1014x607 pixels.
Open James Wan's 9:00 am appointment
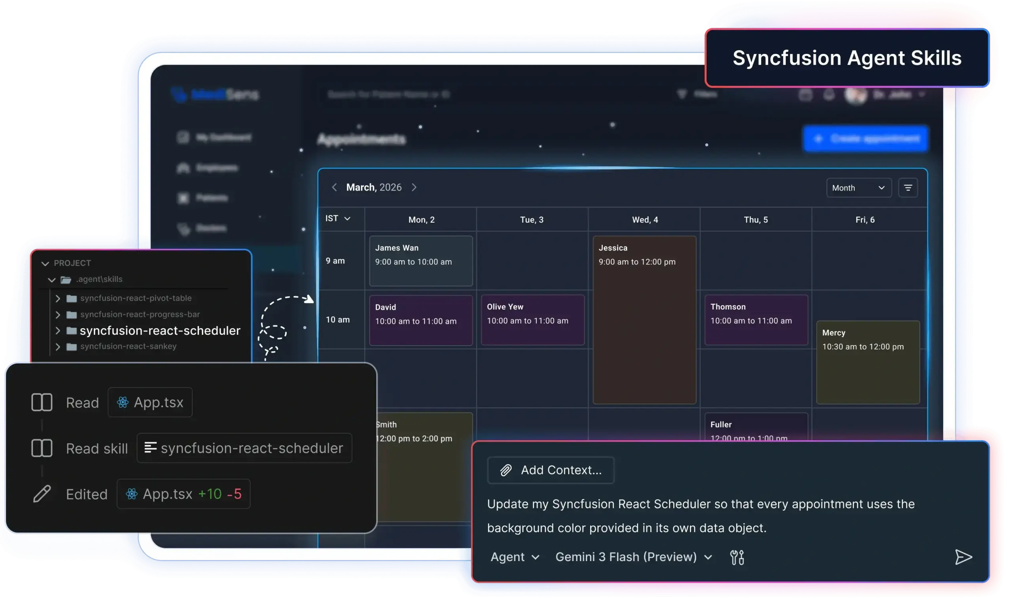click(x=421, y=261)
